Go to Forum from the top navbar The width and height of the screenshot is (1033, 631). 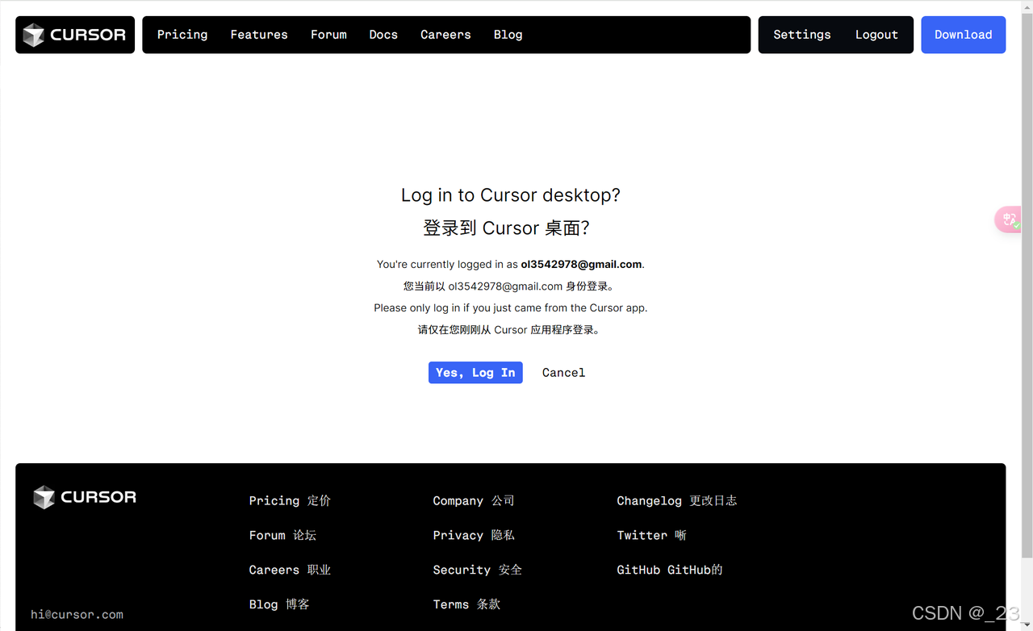328,35
